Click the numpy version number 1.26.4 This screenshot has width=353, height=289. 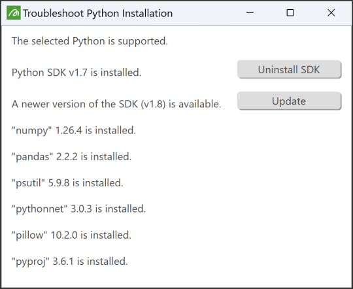click(x=69, y=130)
